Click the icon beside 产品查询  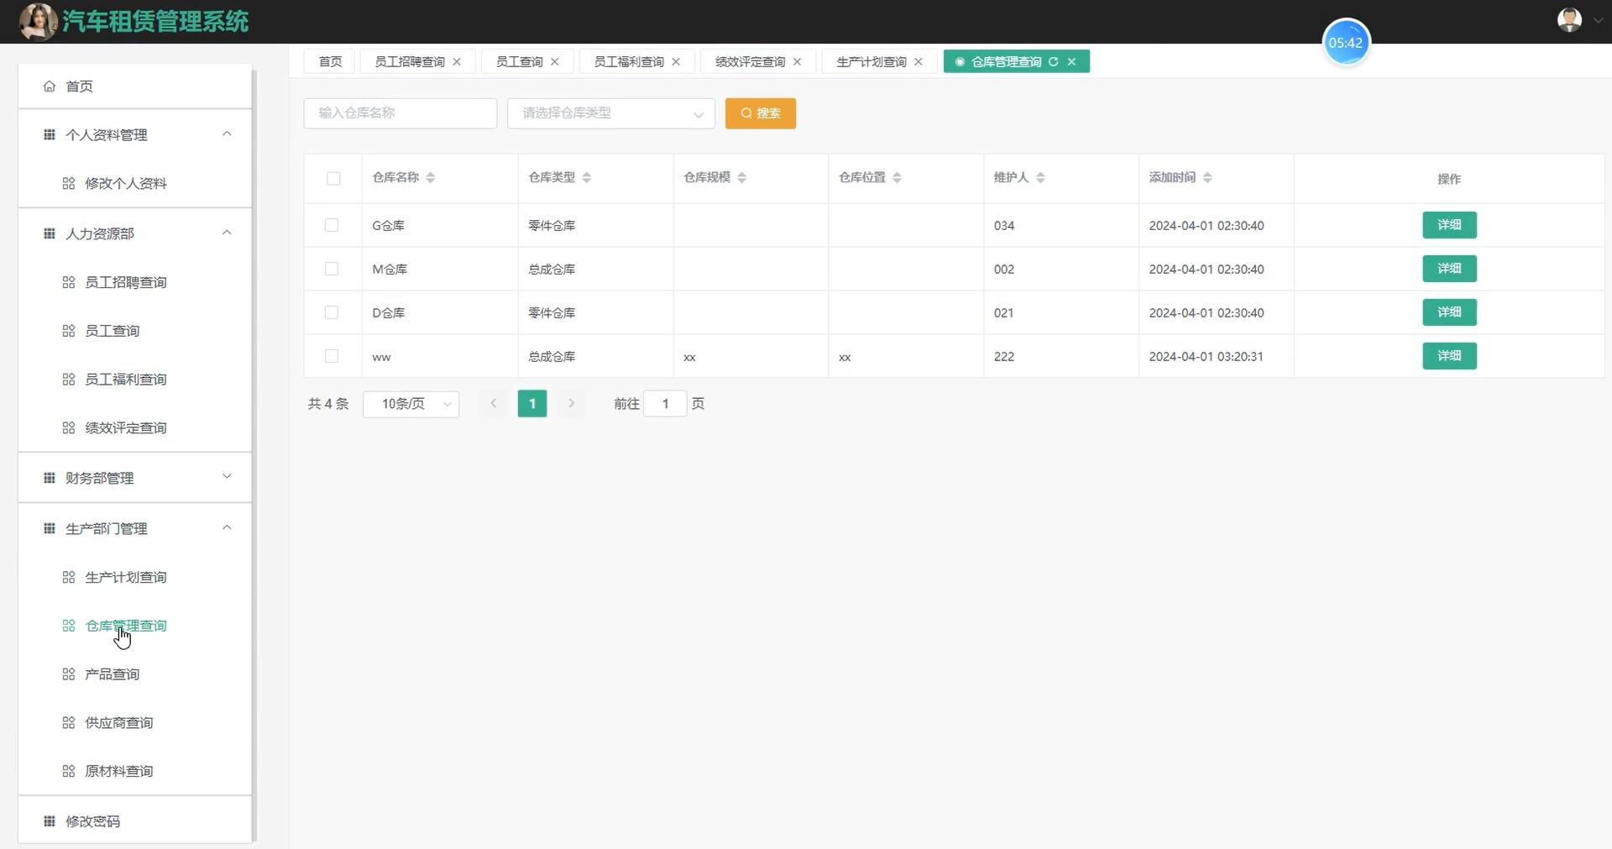(x=69, y=674)
